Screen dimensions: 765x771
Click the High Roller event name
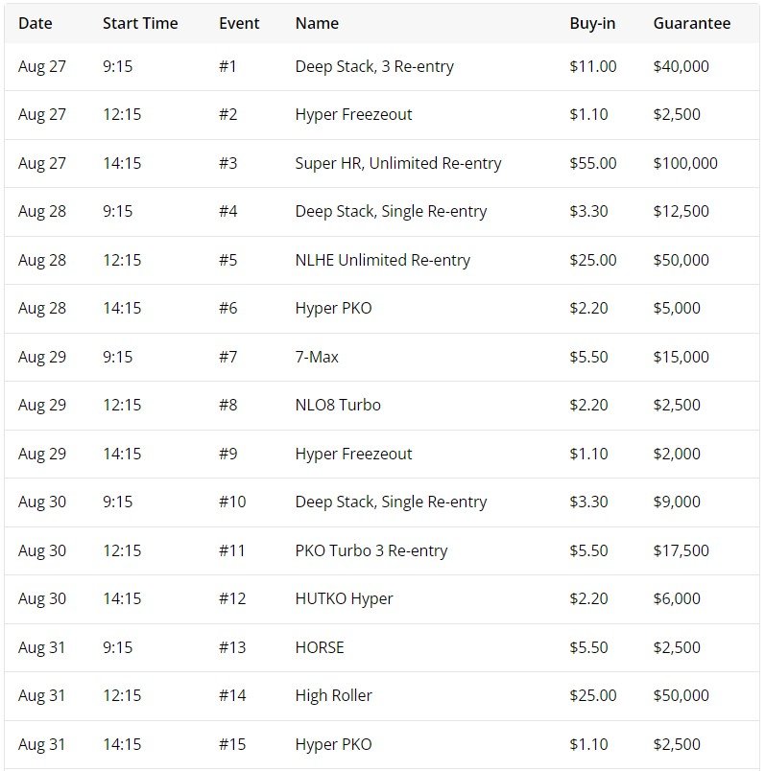point(333,695)
